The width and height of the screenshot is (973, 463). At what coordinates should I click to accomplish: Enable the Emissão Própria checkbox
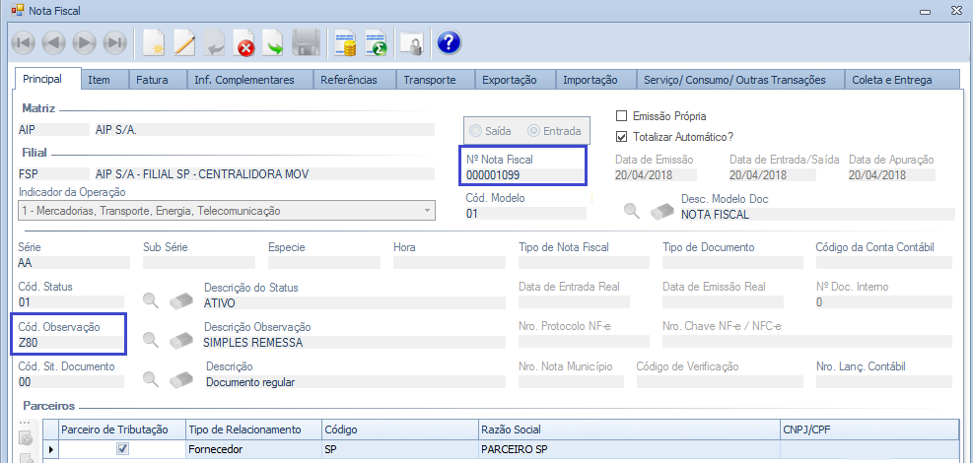(621, 116)
